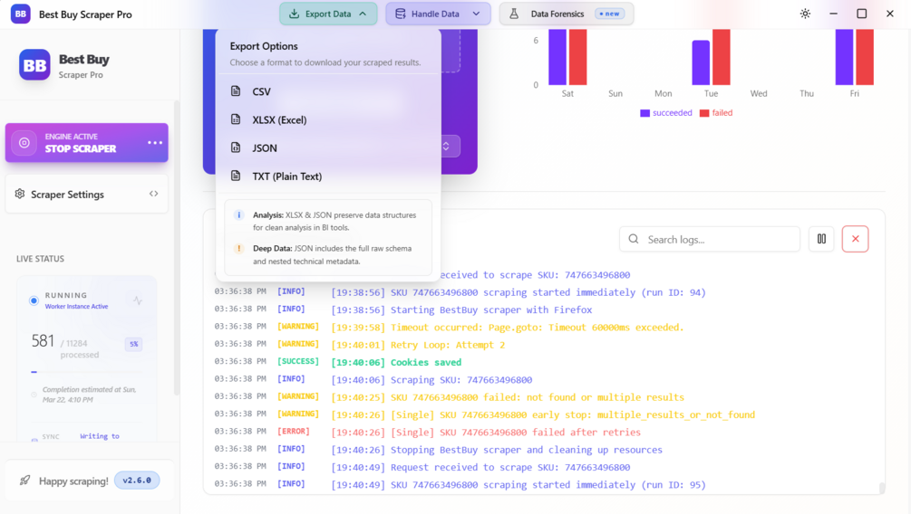Open the three-dots menu on Stop Scraper

154,143
